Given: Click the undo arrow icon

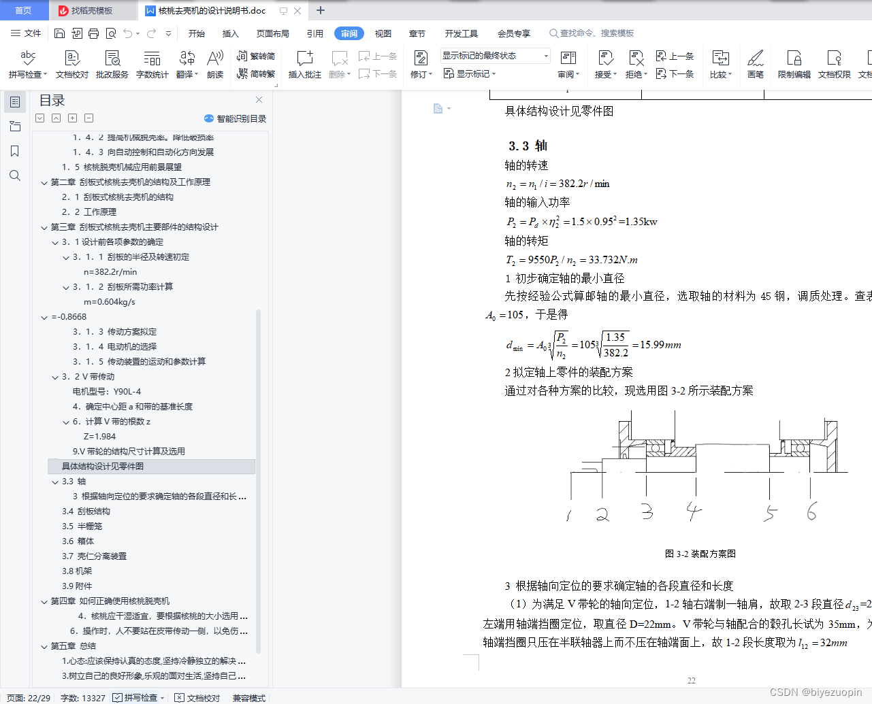Looking at the screenshot, I should pos(128,33).
